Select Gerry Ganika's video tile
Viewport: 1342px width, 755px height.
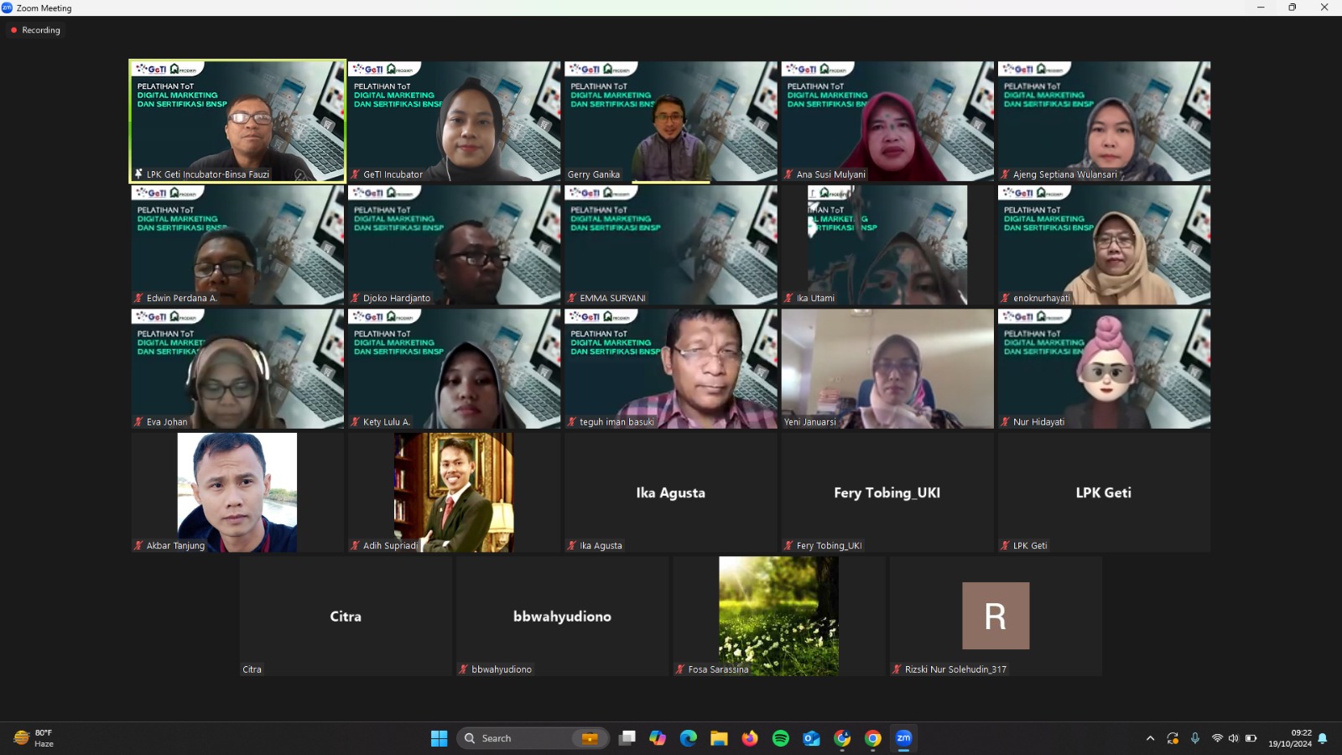670,121
